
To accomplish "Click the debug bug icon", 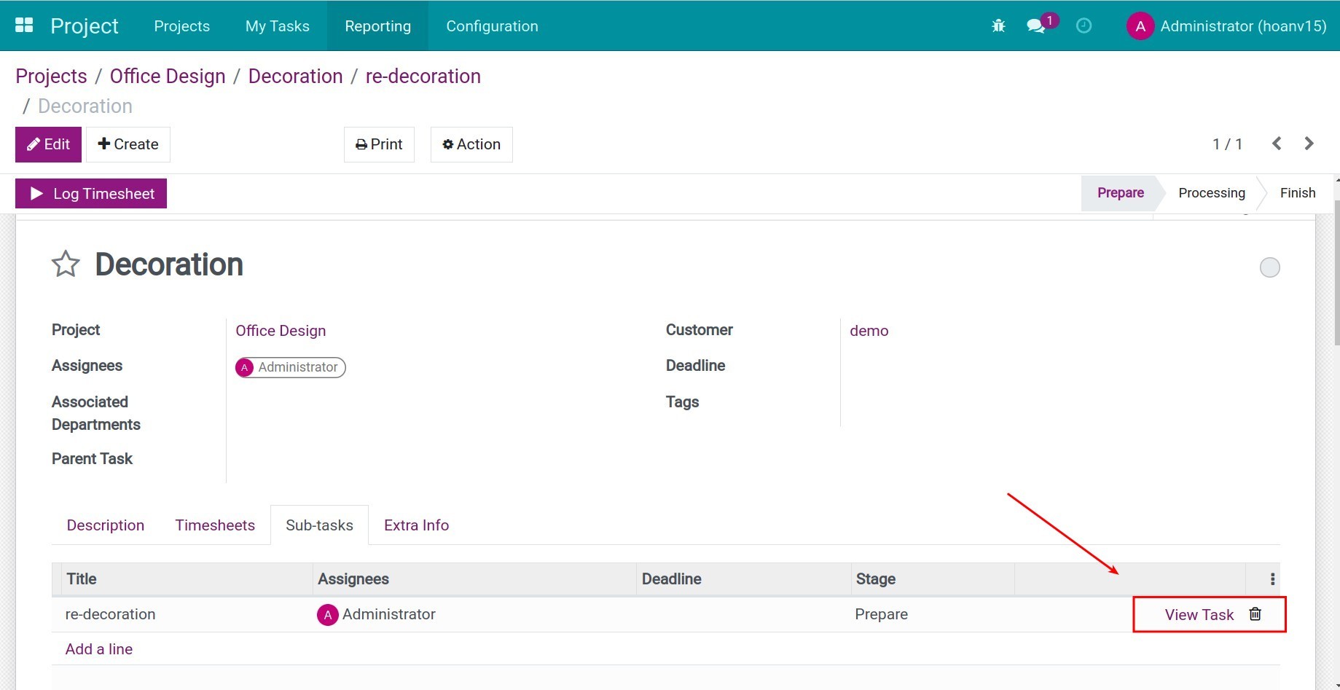I will (998, 26).
